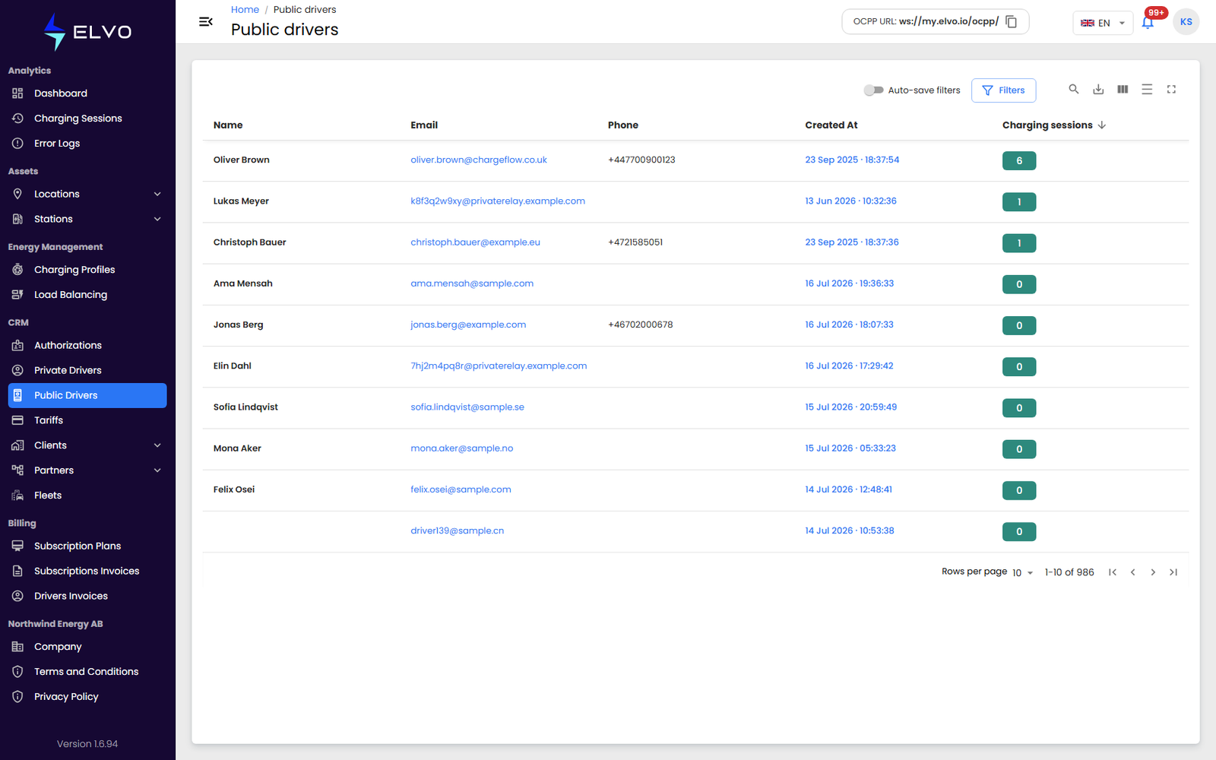The width and height of the screenshot is (1216, 760).
Task: Click the Fleets car icon
Action: [17, 496]
